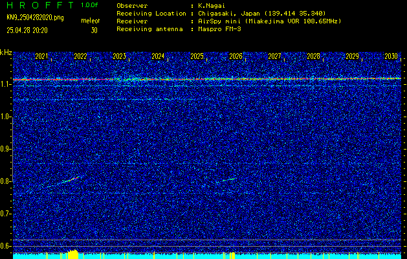Screen dimensions: 407x259
Task: Click the 2029 time marker
Action: tap(353, 56)
